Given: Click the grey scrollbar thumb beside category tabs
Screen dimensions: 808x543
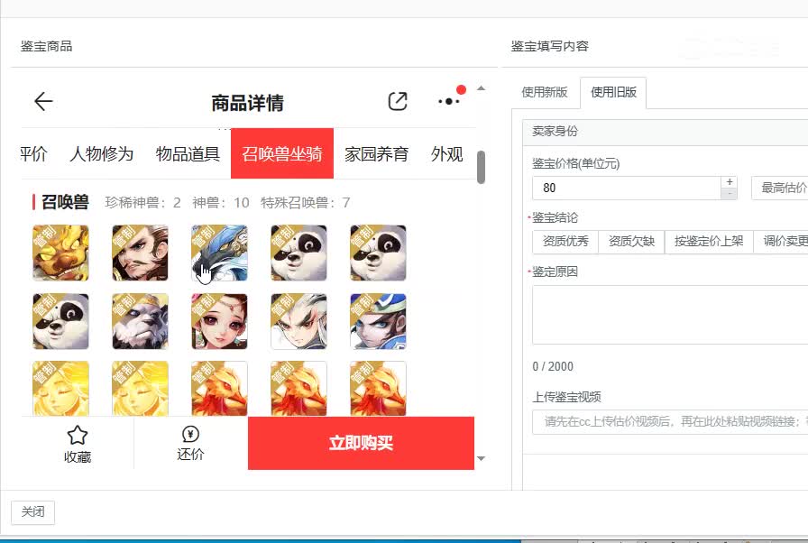Looking at the screenshot, I should tap(481, 167).
